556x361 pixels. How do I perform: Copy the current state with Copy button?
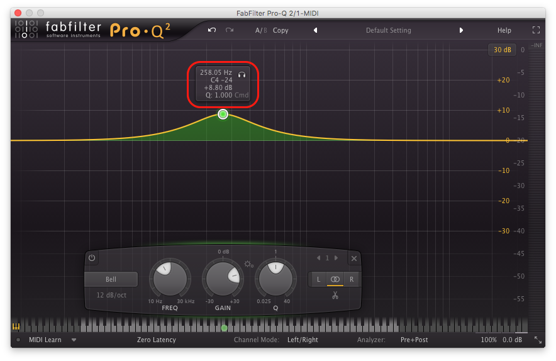pos(281,30)
